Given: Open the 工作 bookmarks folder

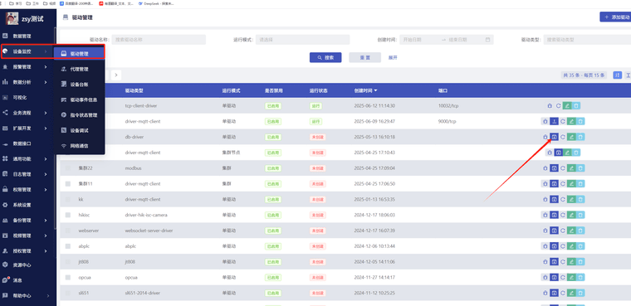Looking at the screenshot, I should 33,2.
